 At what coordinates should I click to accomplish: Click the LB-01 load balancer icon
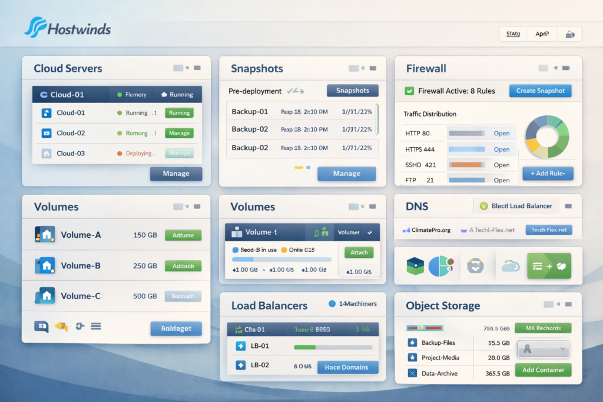coord(241,347)
